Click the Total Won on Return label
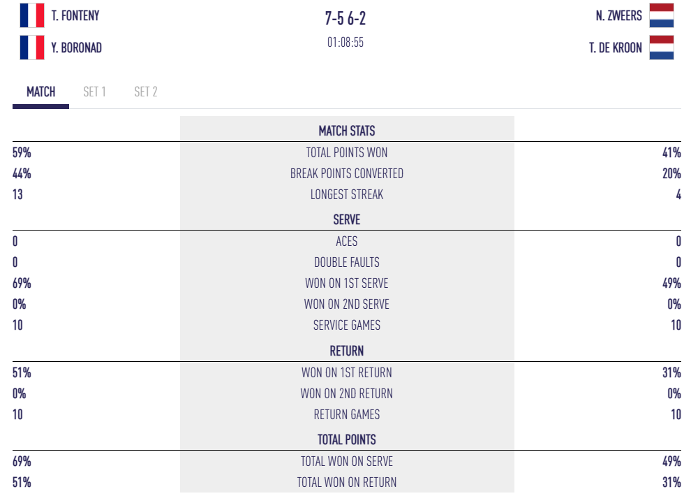This screenshot has width=691, height=503. tap(347, 482)
